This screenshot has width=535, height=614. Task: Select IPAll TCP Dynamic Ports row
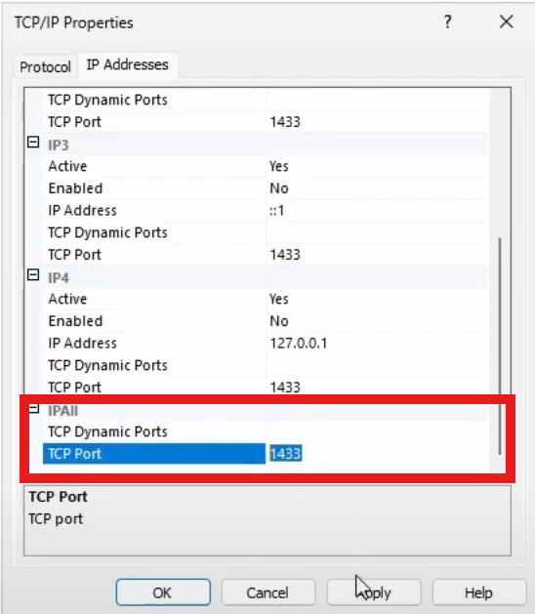click(x=267, y=431)
